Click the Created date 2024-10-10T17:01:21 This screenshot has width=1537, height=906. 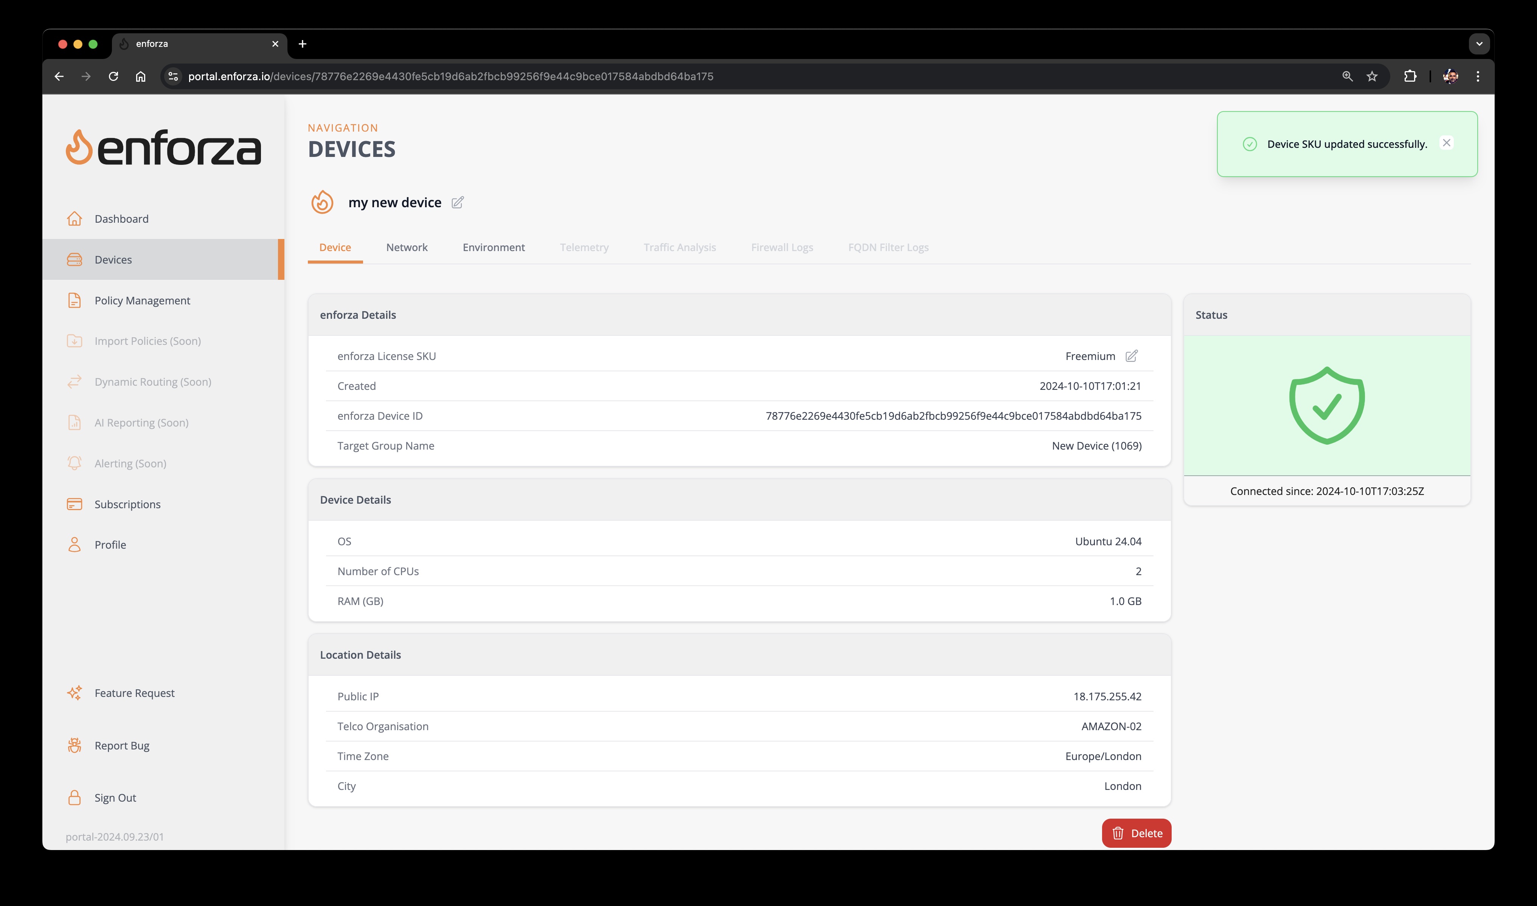pyautogui.click(x=1090, y=386)
